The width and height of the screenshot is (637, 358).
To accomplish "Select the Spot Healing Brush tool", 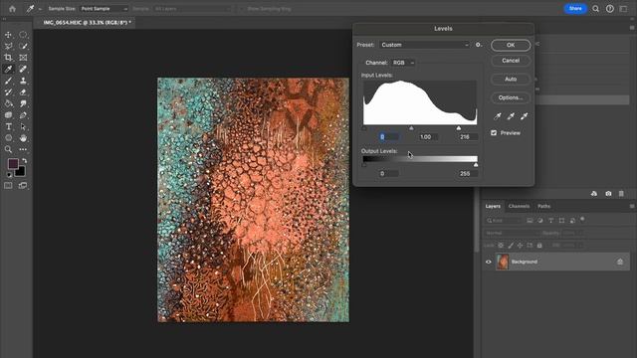I will coord(23,69).
